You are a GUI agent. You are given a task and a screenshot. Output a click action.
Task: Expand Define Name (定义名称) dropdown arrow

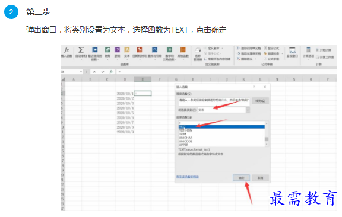coord(223,48)
